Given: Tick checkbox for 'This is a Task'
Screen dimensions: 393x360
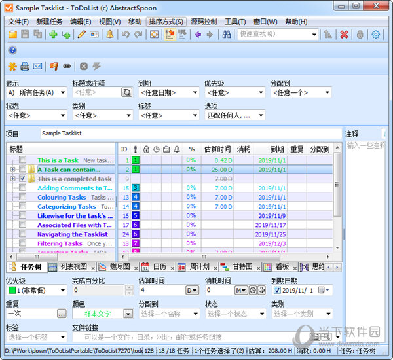Looking at the screenshot, I should (23, 160).
